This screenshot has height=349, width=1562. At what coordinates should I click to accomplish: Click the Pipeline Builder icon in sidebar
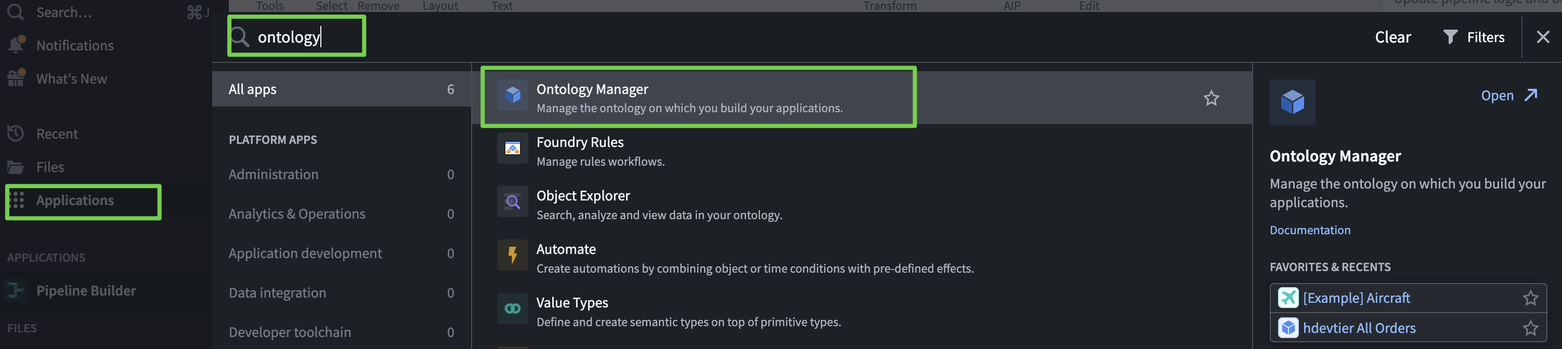click(16, 291)
